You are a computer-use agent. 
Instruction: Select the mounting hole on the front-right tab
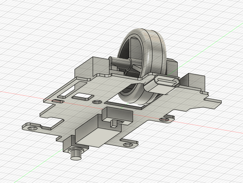(x=128, y=145)
